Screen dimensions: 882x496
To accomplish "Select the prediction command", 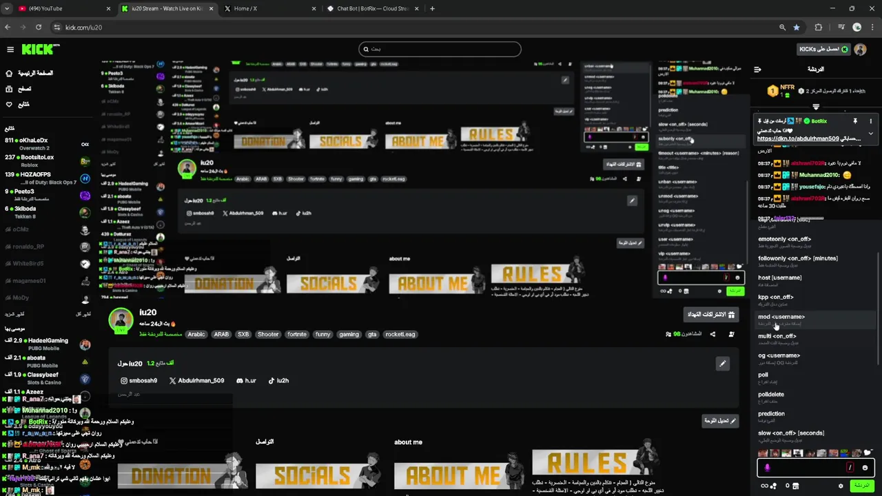I will (x=815, y=417).
